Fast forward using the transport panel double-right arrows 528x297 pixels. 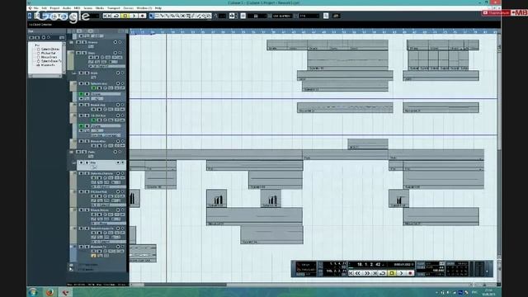pyautogui.click(x=367, y=273)
